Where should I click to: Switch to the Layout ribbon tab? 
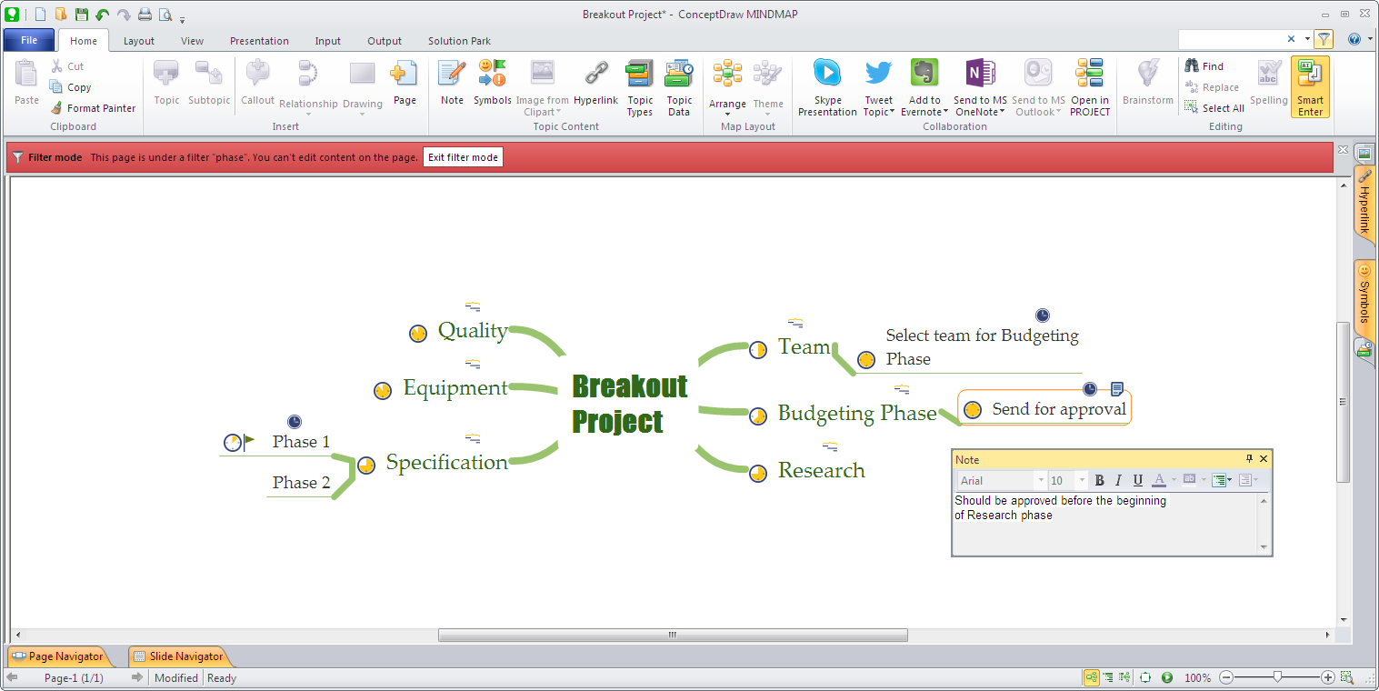[138, 40]
